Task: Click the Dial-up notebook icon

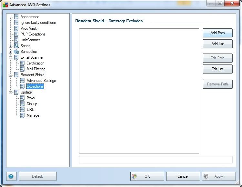Action: click(22, 104)
